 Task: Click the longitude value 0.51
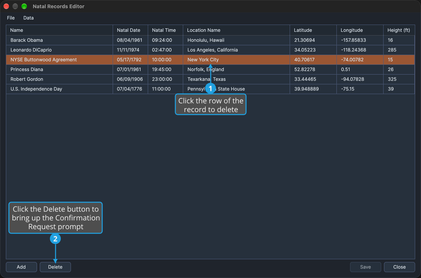pyautogui.click(x=360, y=69)
